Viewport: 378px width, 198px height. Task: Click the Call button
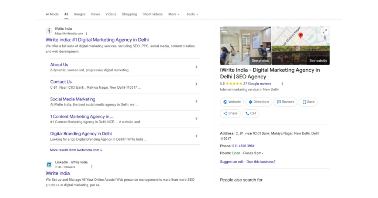pyautogui.click(x=251, y=113)
